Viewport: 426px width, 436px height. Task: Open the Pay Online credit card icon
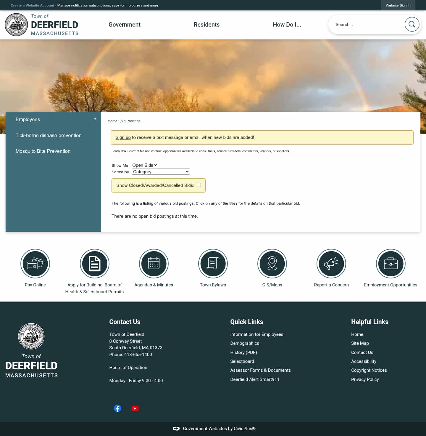coord(35,264)
